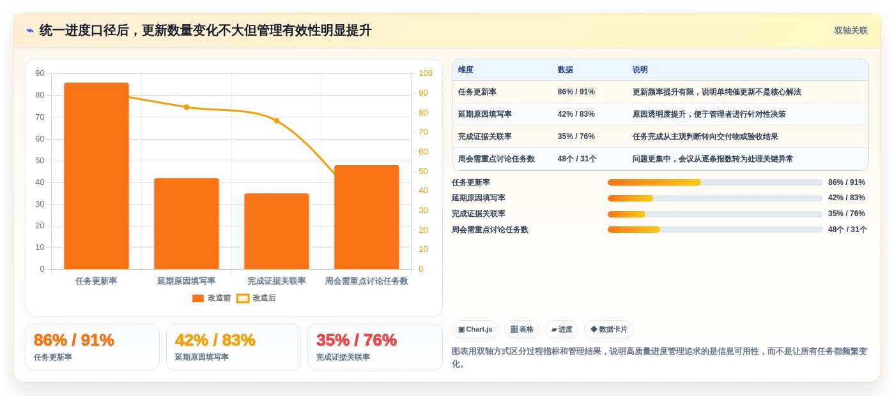Click the description starting 任务完成从主观判断

coord(705,136)
